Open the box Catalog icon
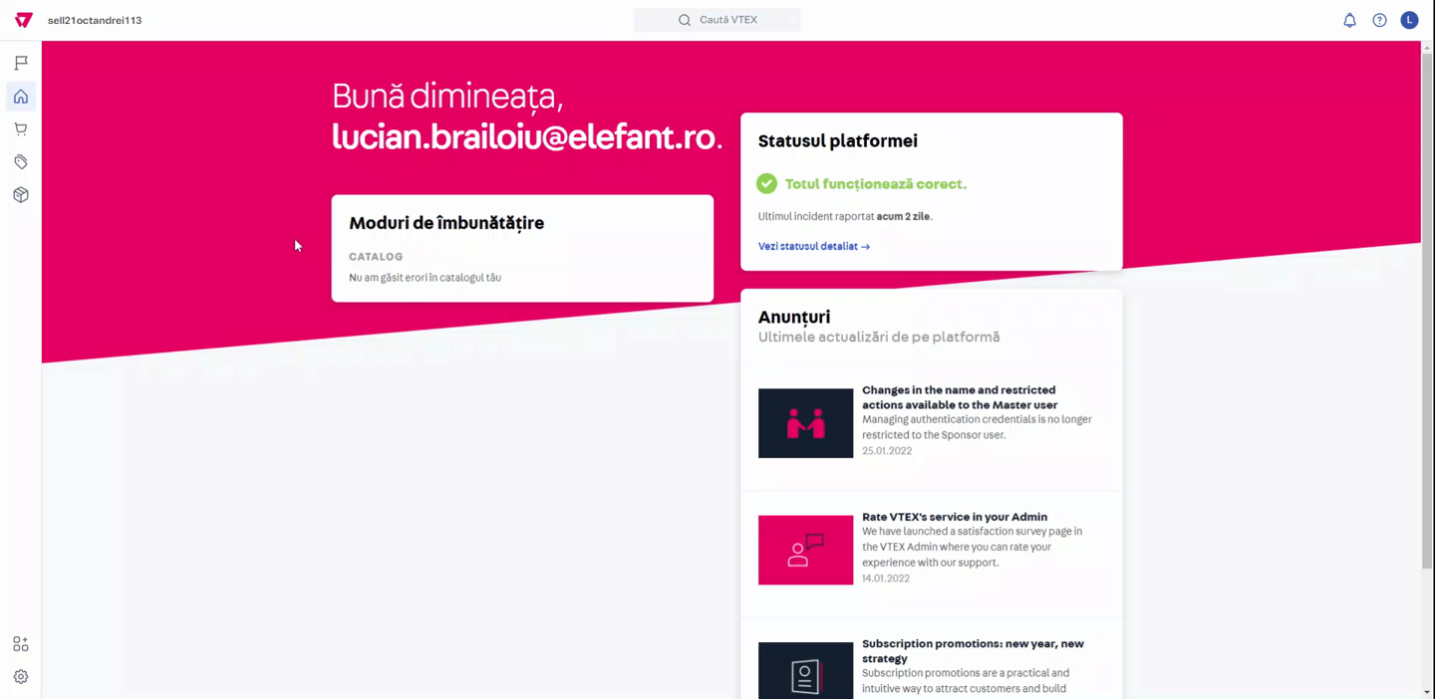This screenshot has width=1435, height=699. pos(21,195)
